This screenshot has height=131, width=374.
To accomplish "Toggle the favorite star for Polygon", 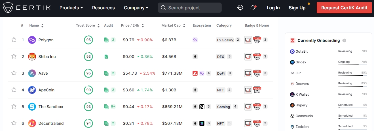I will (14, 40).
